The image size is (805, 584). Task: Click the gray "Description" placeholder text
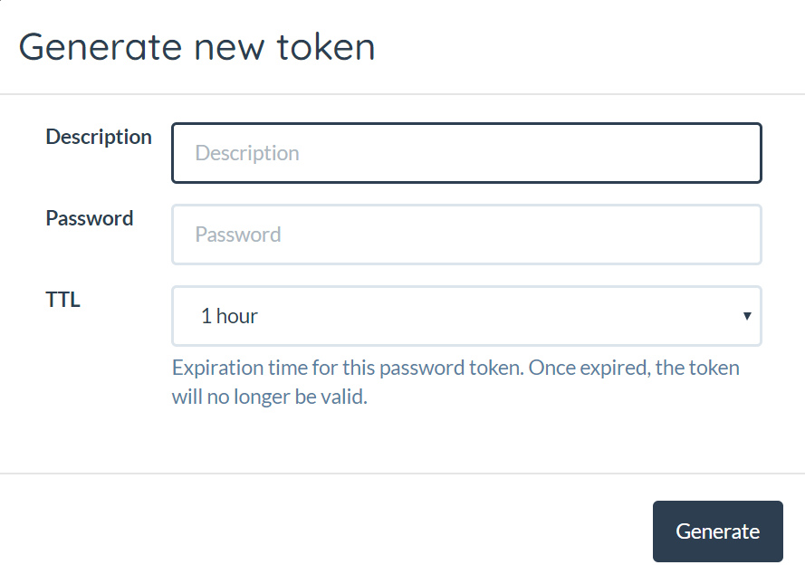coord(247,153)
